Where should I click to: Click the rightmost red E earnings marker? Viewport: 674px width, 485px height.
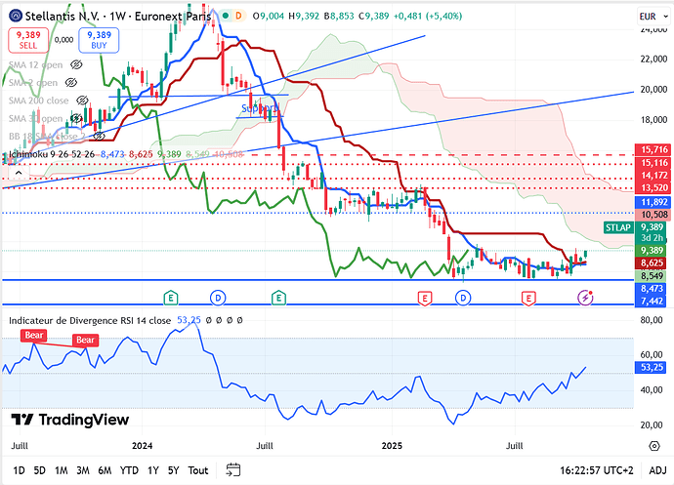[528, 297]
